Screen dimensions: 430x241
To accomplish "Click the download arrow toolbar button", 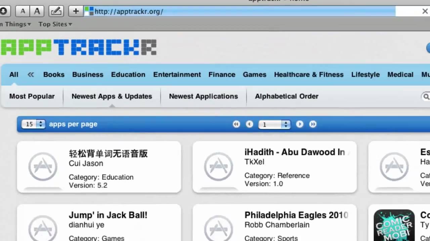I will (x=3, y=11).
